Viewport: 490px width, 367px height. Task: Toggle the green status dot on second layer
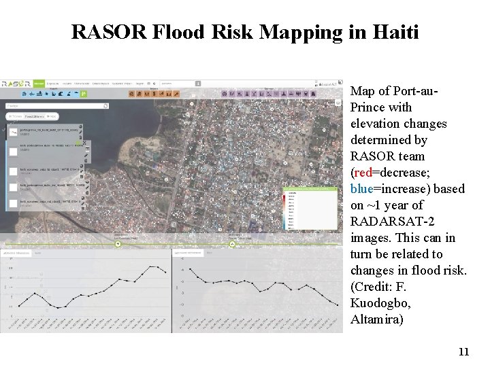[78, 143]
